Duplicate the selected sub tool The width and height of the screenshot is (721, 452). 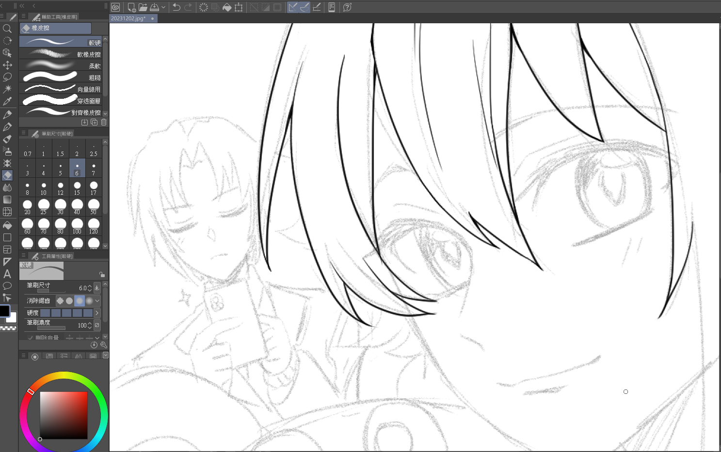pyautogui.click(x=94, y=123)
